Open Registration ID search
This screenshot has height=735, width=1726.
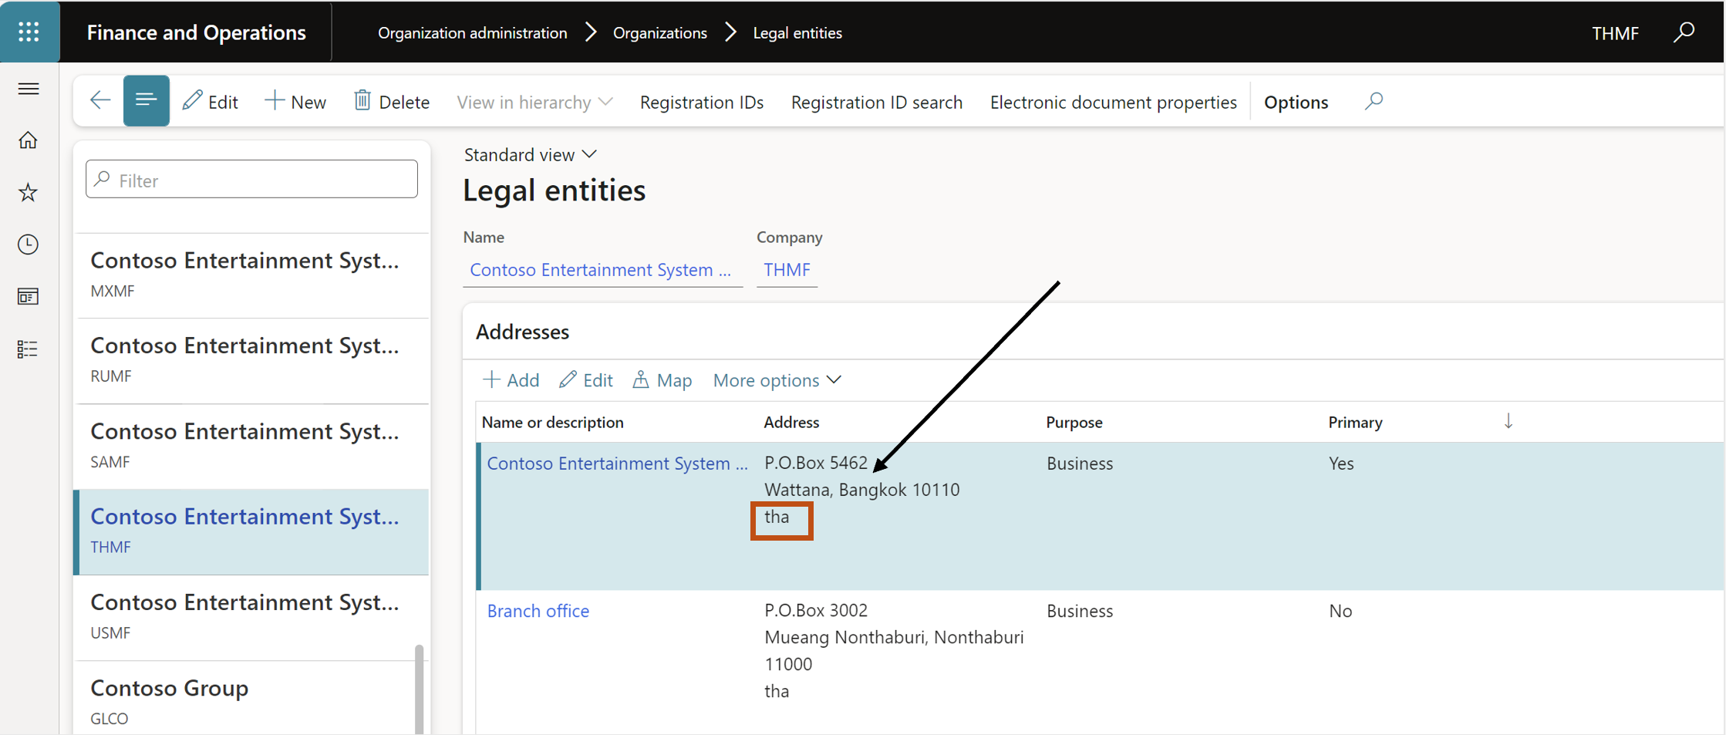point(877,102)
